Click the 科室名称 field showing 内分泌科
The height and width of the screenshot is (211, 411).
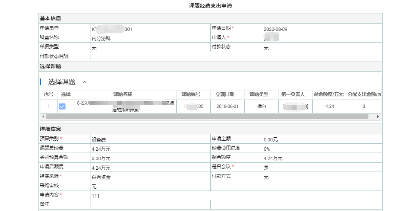149,38
